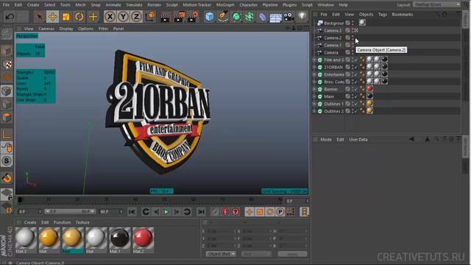Add a Cube primitive object
Image resolution: width=471 pixels, height=265 pixels.
[x=209, y=16]
